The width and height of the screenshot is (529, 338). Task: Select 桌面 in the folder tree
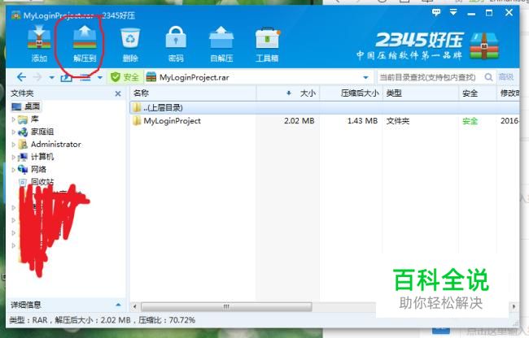click(26, 106)
